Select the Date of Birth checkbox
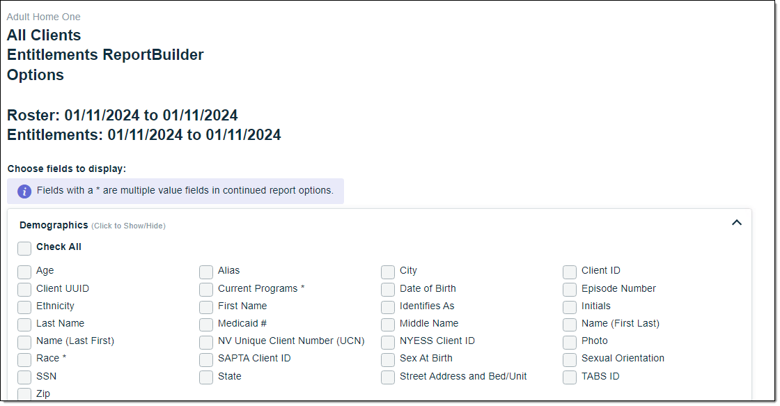Screen dimensions: 780x406 pos(388,290)
